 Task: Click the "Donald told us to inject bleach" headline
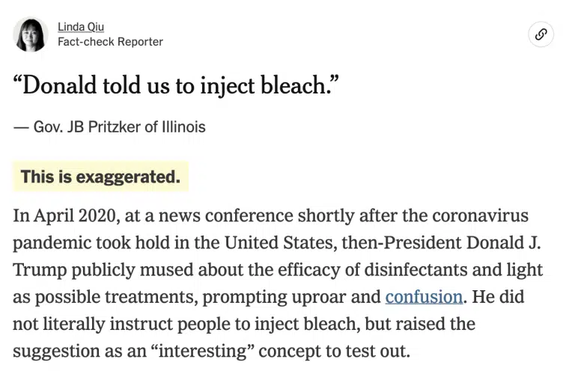(176, 86)
